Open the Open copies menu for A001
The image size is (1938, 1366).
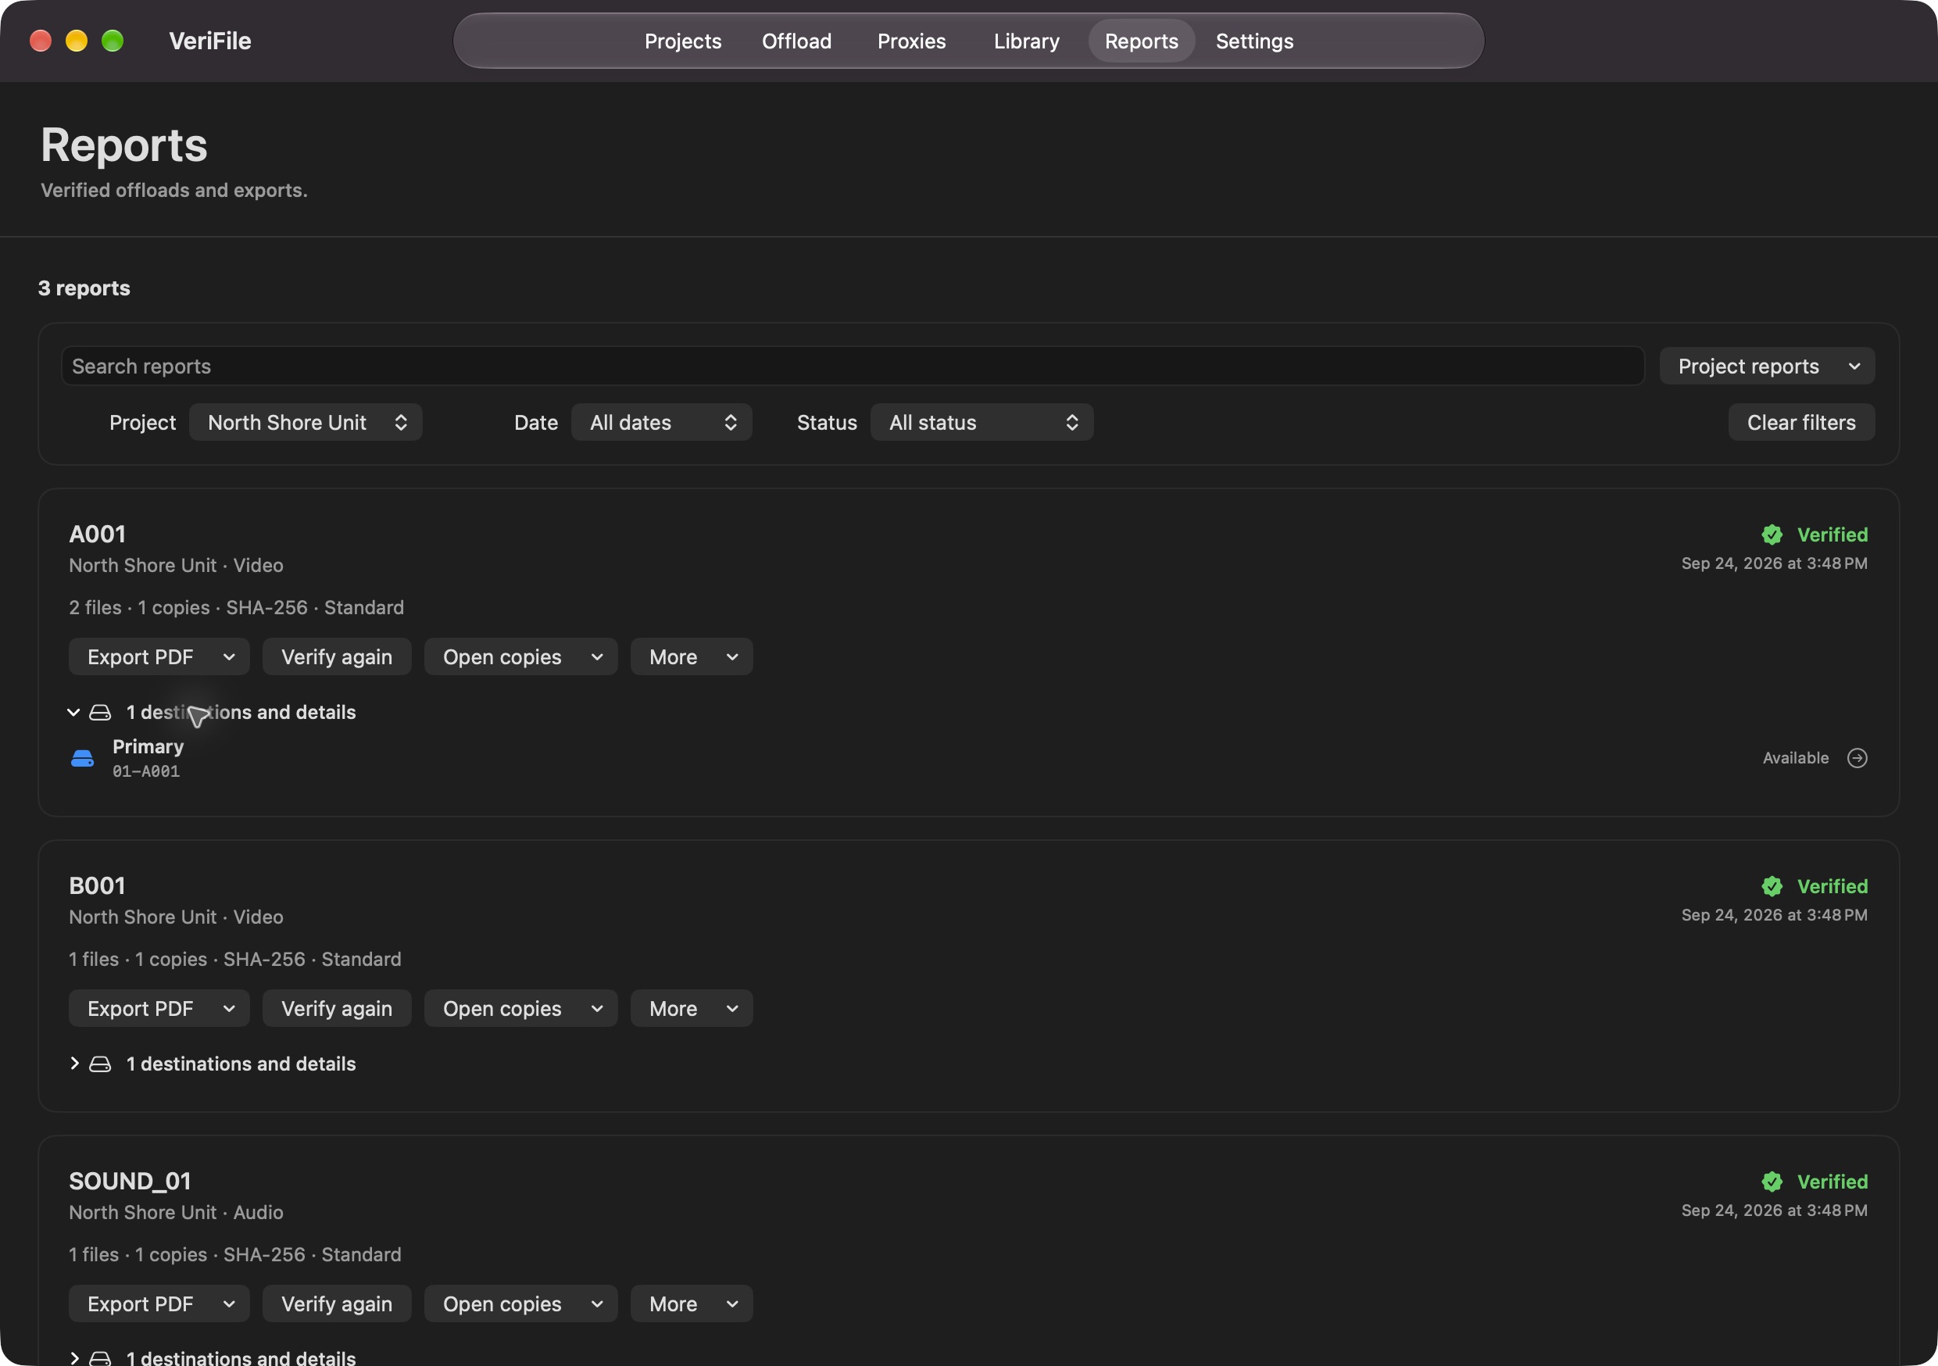(520, 657)
